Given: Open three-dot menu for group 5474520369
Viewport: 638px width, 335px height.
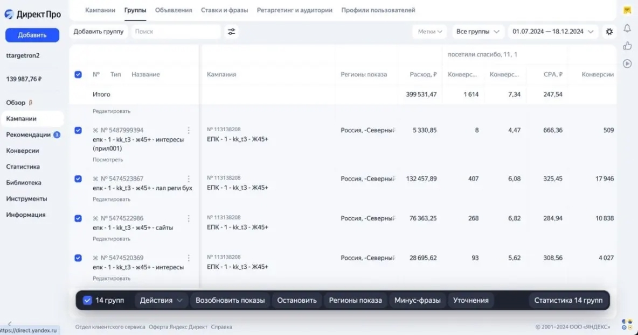Looking at the screenshot, I should (x=189, y=258).
